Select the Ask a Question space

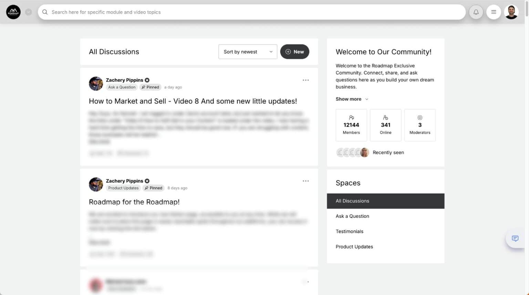[352, 216]
